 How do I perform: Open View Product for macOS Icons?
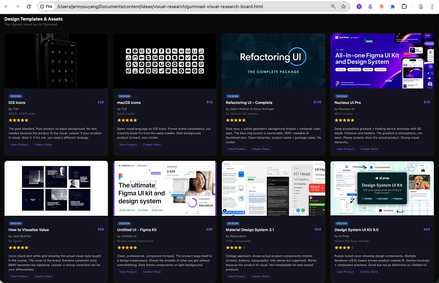click(128, 145)
